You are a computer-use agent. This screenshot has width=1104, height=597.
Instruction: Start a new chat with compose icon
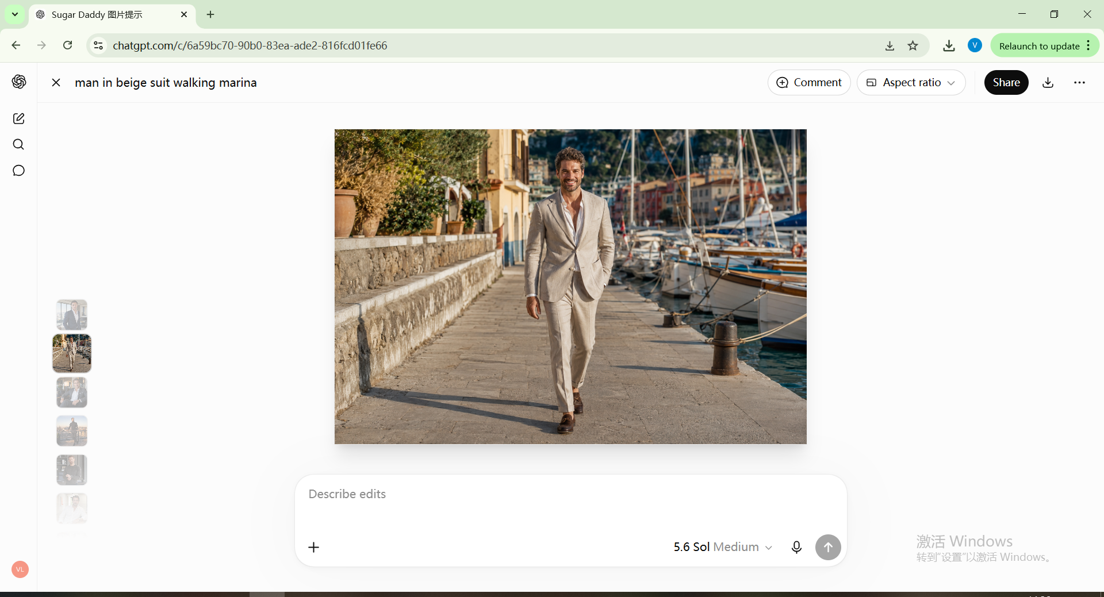coord(18,118)
